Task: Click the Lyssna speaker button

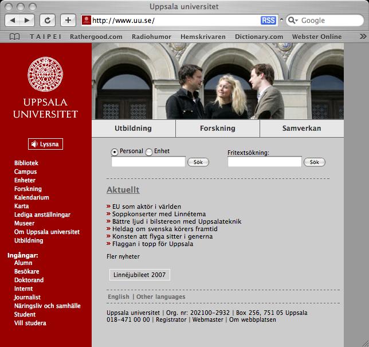Action: (45, 144)
